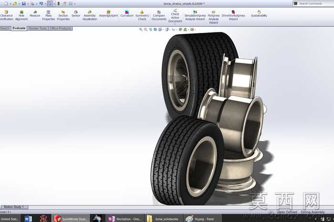Open View Settings icon
This screenshot has height=222, width=334.
click(x=192, y=30)
